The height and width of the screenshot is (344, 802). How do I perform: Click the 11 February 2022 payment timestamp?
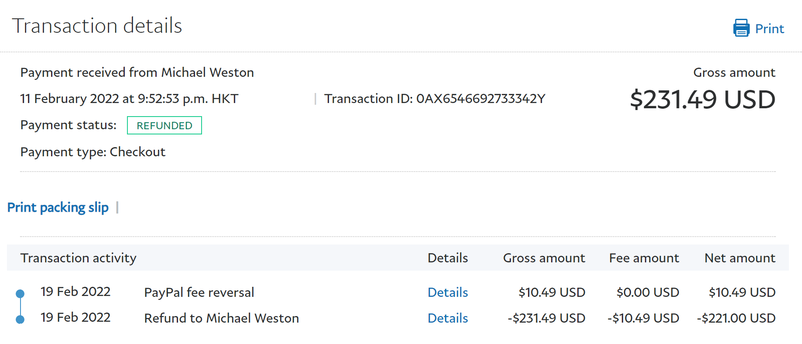(129, 99)
